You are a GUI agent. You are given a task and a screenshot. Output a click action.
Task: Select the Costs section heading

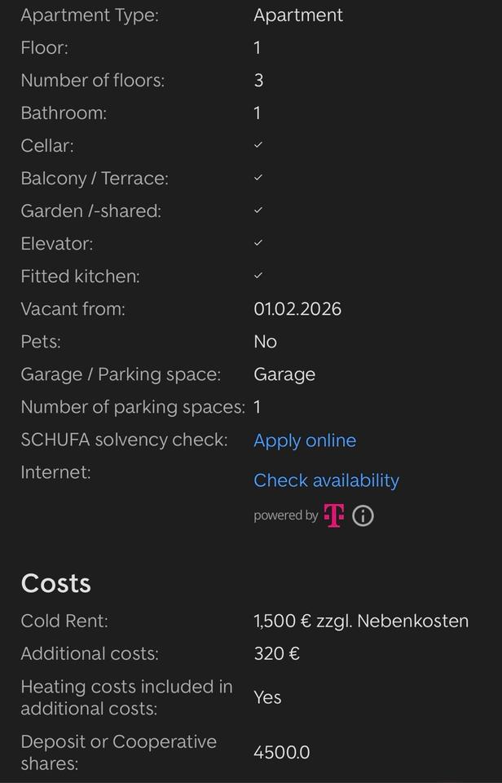pos(55,583)
